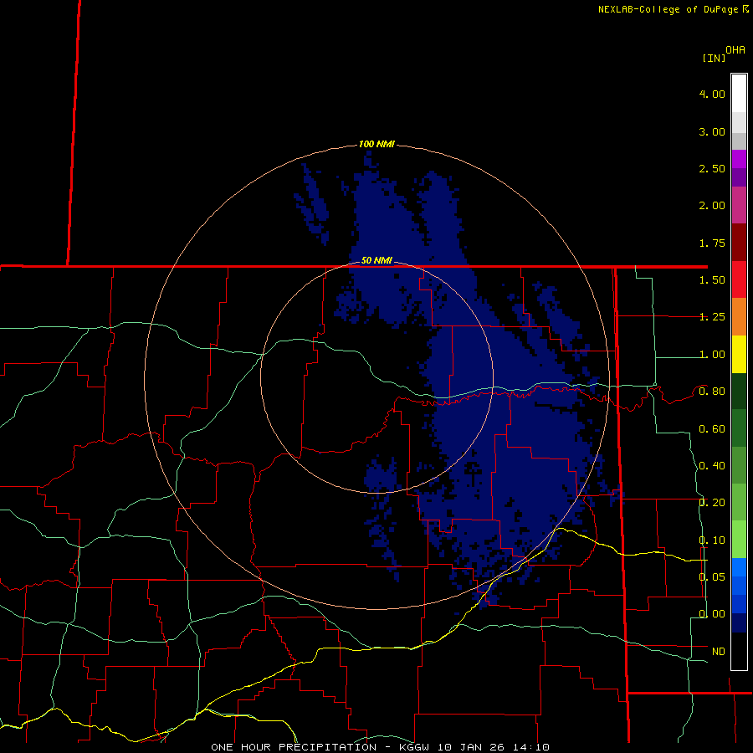This screenshot has width=753, height=753.
Task: Click the OHA product label above the legend
Action: [x=735, y=49]
